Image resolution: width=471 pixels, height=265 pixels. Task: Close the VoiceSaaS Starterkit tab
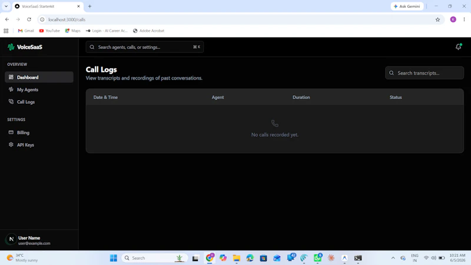78,6
